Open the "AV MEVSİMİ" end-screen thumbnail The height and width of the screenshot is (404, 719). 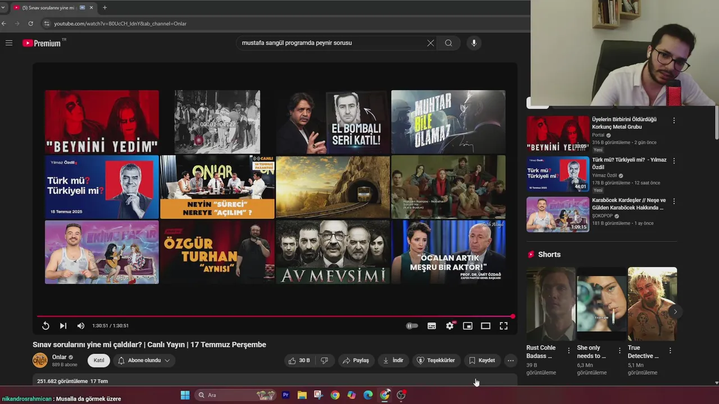tap(333, 252)
